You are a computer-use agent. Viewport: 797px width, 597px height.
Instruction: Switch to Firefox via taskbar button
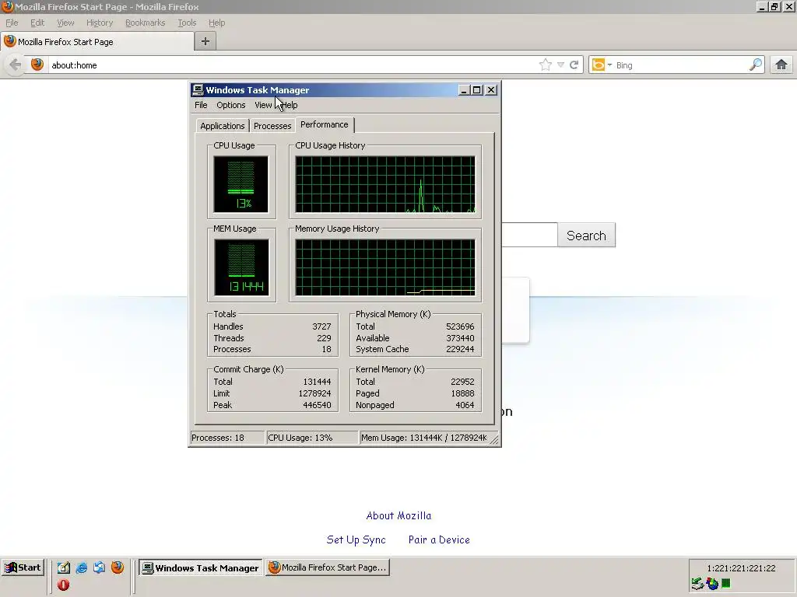[x=328, y=567]
